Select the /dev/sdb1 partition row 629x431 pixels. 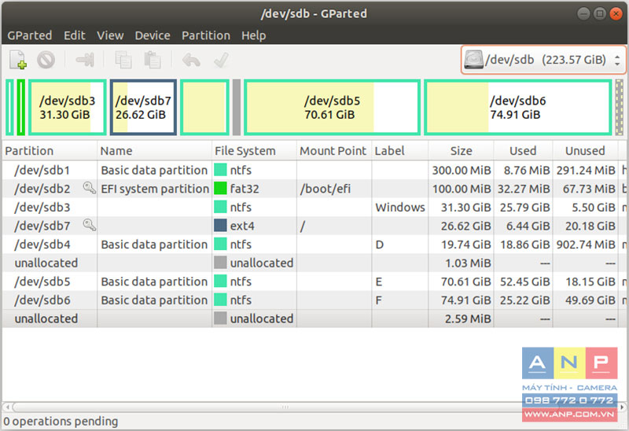[x=314, y=170]
